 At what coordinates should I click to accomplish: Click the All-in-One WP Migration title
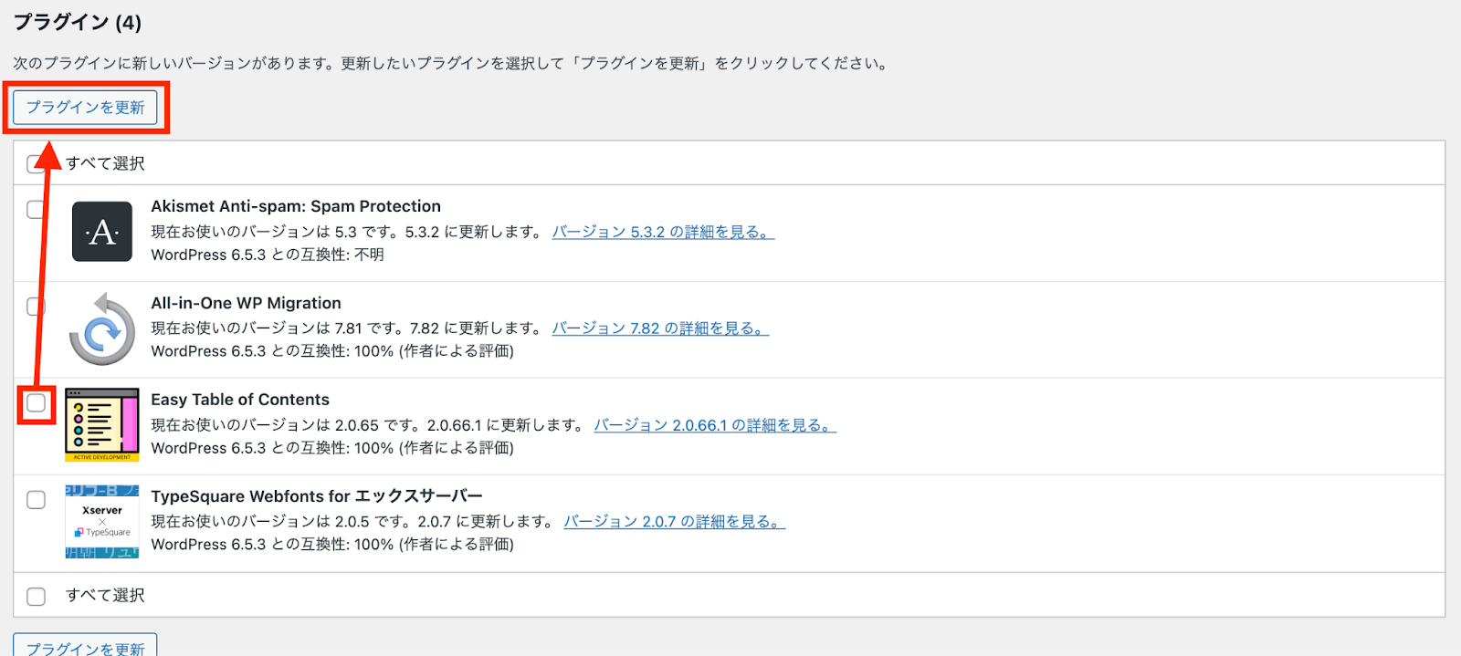click(246, 303)
